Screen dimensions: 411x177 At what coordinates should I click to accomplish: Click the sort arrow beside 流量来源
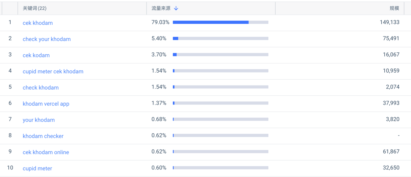[x=176, y=8]
